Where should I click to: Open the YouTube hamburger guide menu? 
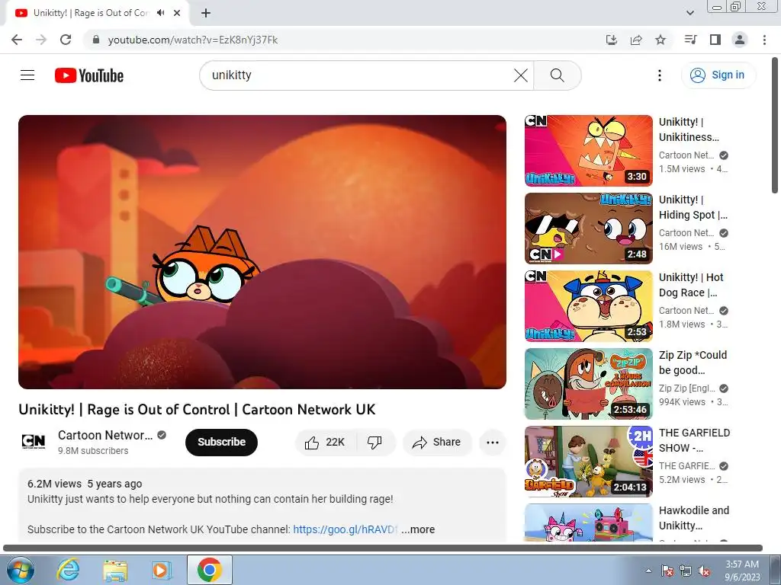click(x=27, y=75)
